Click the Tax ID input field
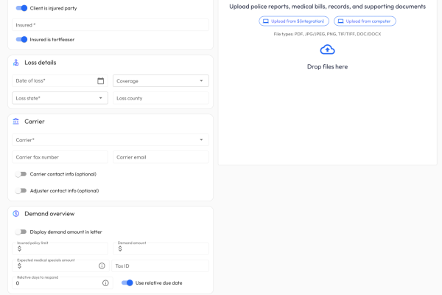This screenshot has width=442, height=295. (x=160, y=265)
